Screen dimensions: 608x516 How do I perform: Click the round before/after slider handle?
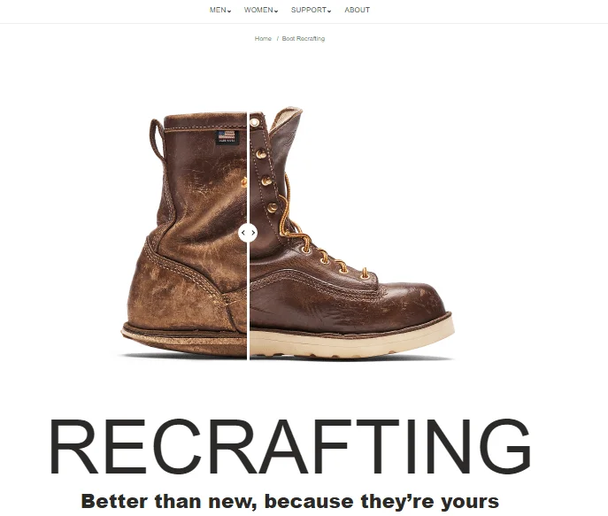point(248,233)
